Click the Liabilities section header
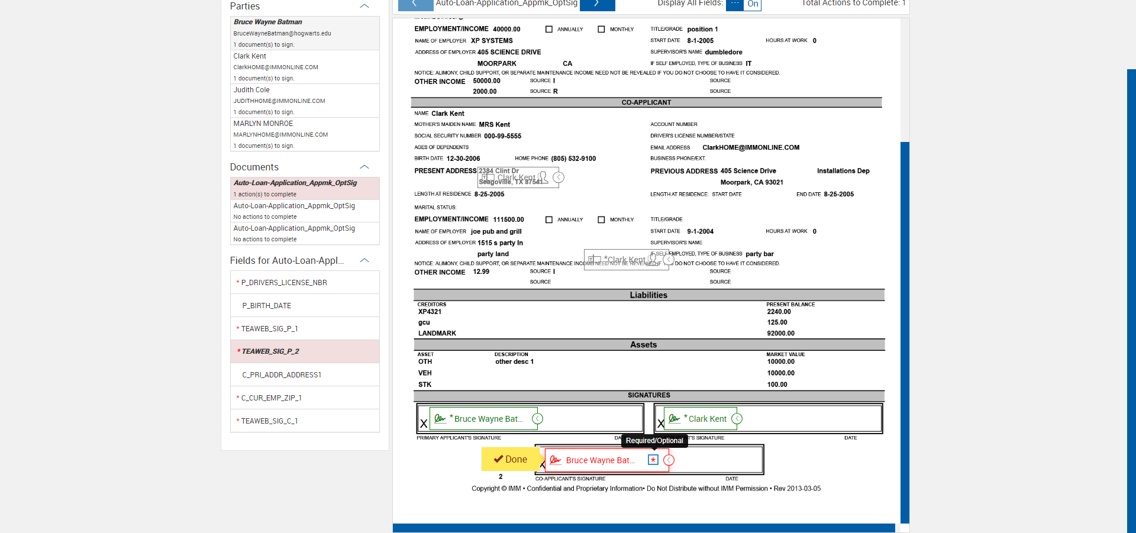 pos(648,295)
